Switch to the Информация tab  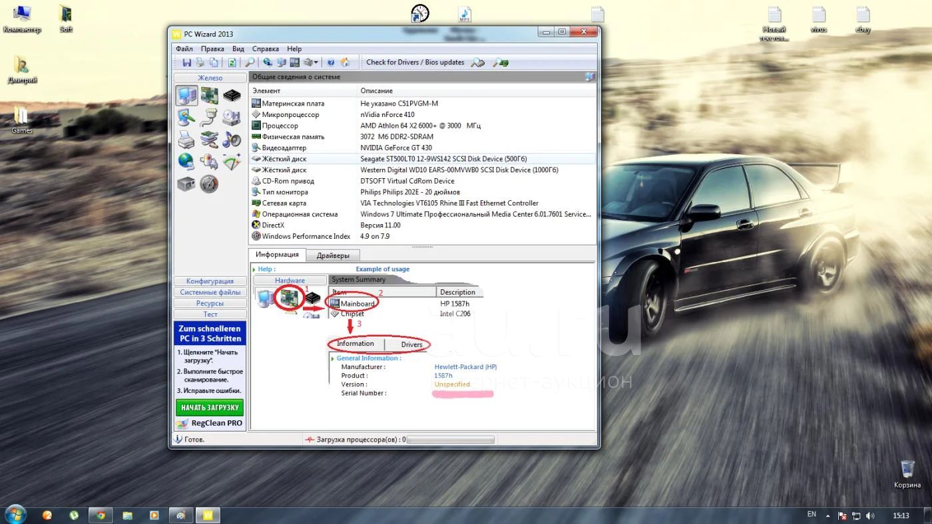pyautogui.click(x=277, y=255)
